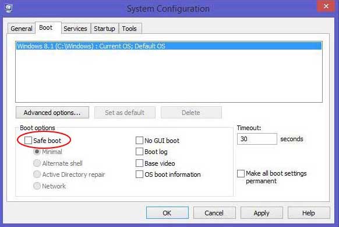
Task: Enable the Safe boot checkbox
Action: point(28,141)
